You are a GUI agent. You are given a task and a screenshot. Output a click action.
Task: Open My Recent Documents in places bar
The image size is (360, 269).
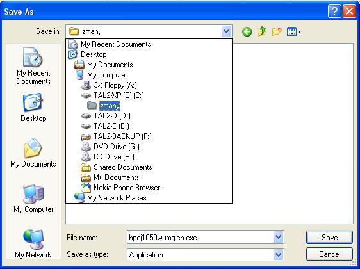click(33, 66)
